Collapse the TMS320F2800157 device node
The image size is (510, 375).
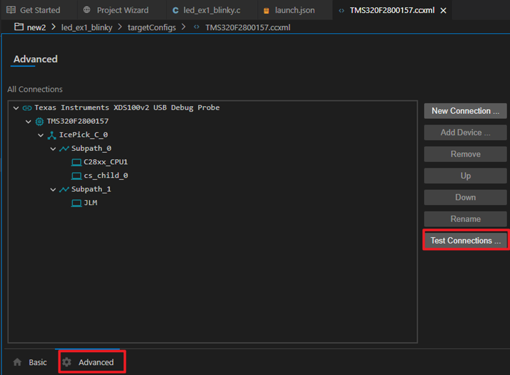click(x=28, y=121)
